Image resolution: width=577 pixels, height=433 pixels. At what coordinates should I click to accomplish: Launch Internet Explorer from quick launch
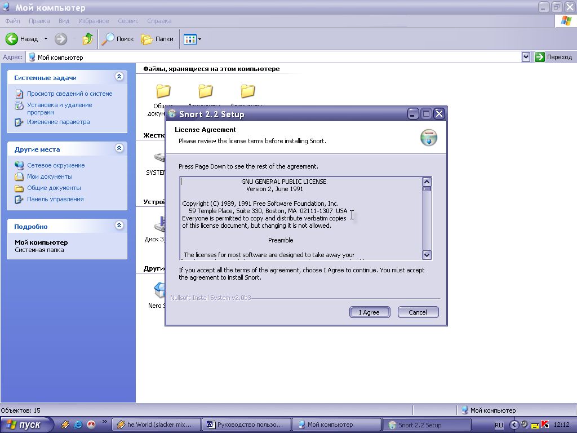click(78, 425)
